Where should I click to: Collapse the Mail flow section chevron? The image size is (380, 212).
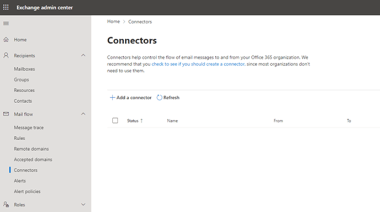(83, 114)
